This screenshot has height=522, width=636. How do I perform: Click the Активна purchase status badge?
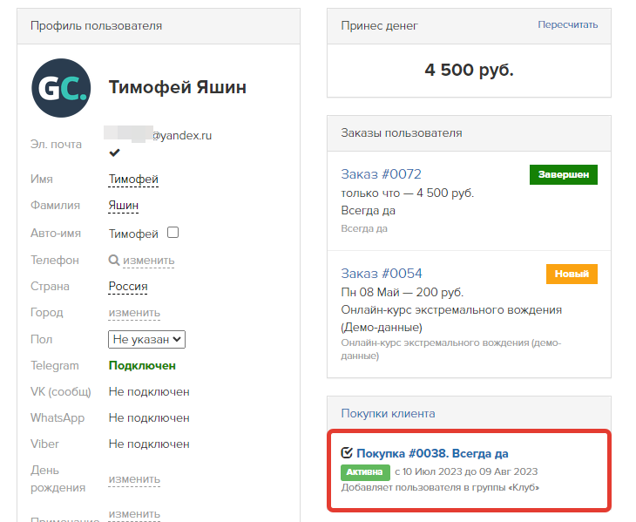pos(364,471)
